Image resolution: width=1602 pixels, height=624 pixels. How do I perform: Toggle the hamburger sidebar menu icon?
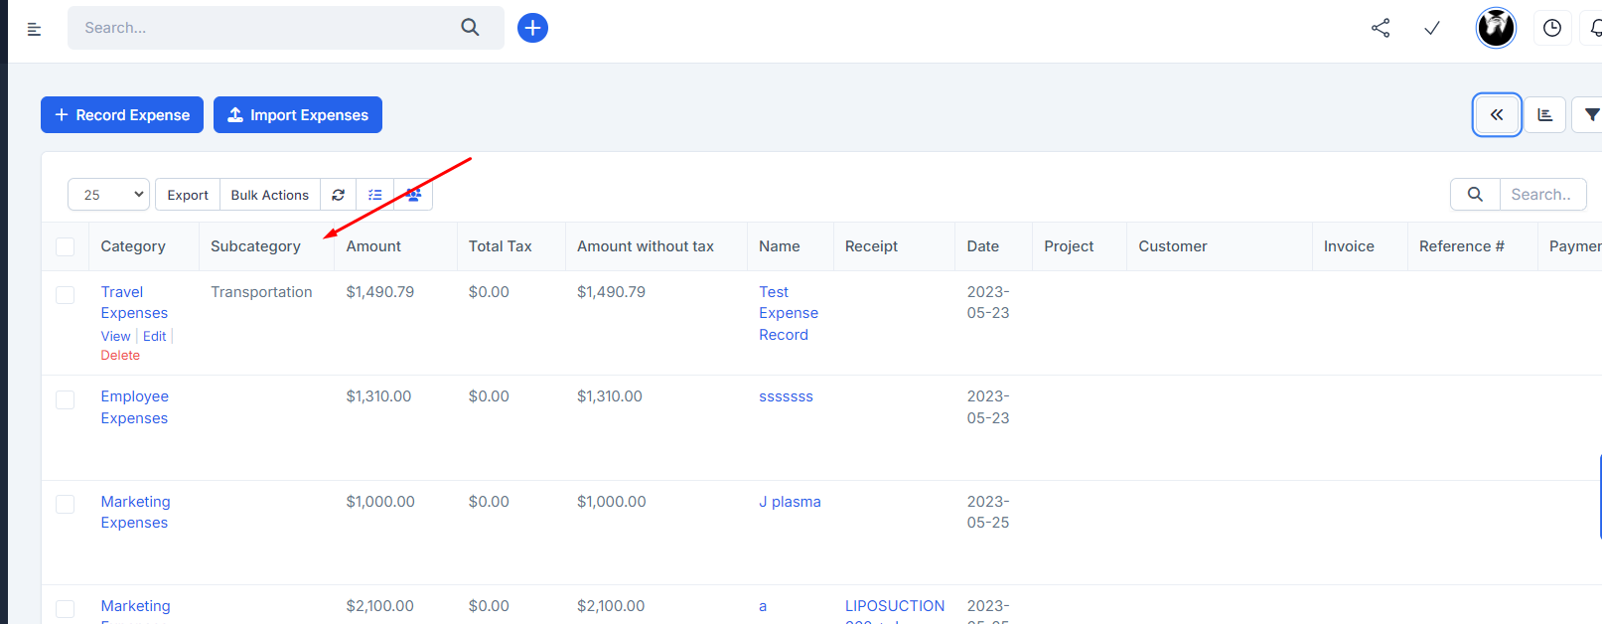point(34,29)
